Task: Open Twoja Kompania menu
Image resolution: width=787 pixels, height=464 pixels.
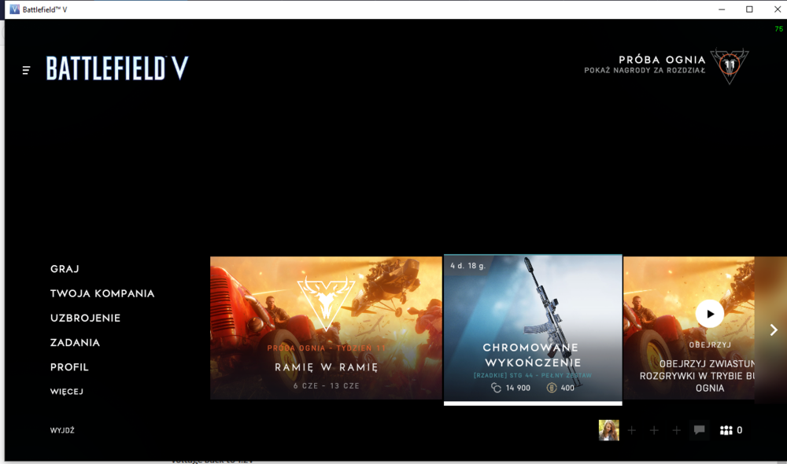Action: (x=102, y=293)
